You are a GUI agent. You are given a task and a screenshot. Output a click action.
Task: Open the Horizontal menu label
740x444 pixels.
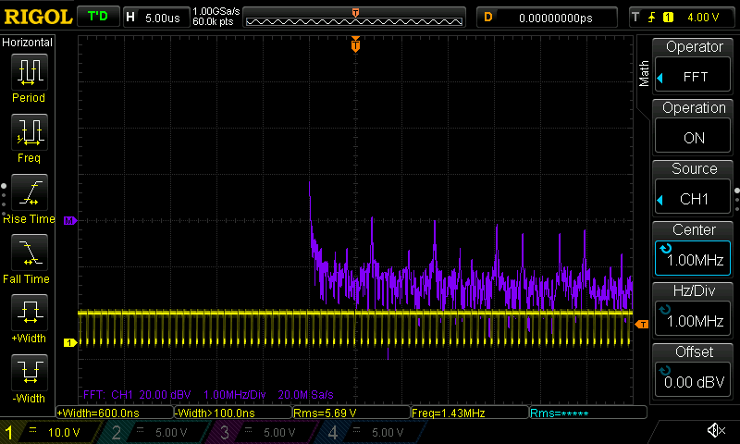[x=29, y=43]
